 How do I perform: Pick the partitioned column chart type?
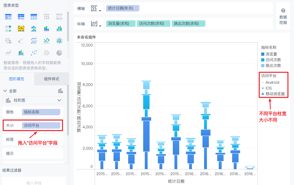[34, 29]
